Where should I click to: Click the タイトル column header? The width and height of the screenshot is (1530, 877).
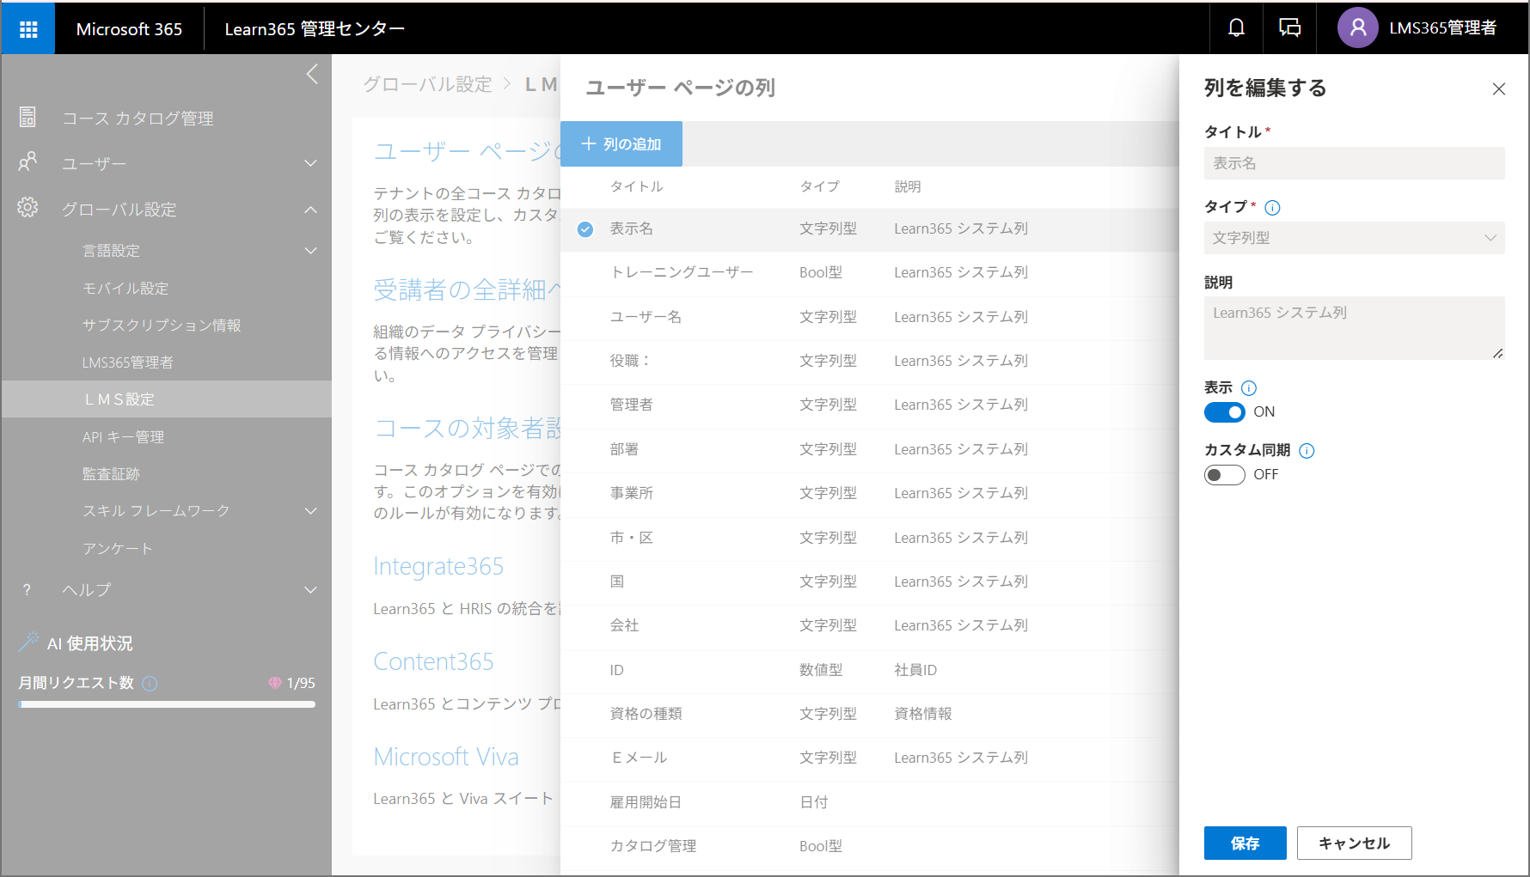tap(636, 187)
